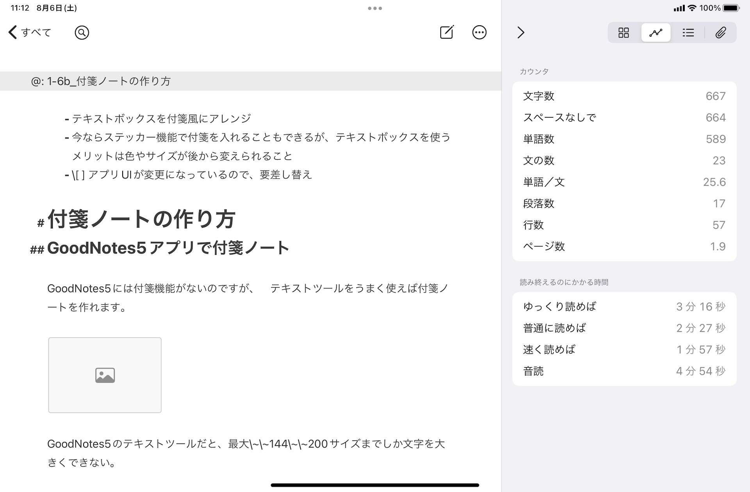The height and width of the screenshot is (492, 750).
Task: Click the paragraph about 最大144〜200サイズ
Action: point(246,453)
